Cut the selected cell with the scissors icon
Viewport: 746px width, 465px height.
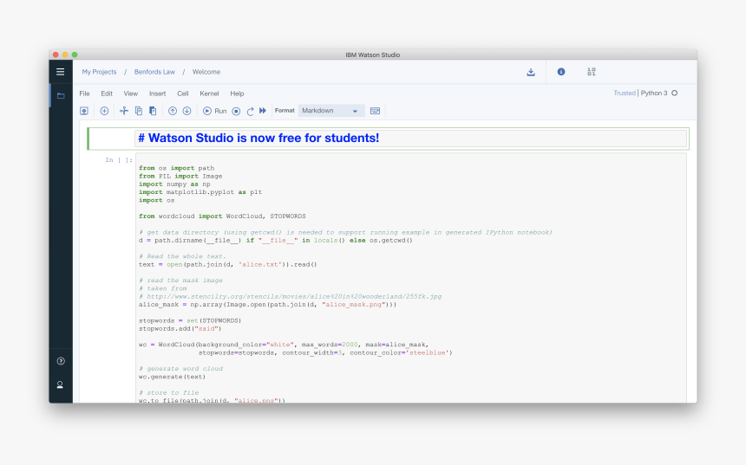pos(124,111)
